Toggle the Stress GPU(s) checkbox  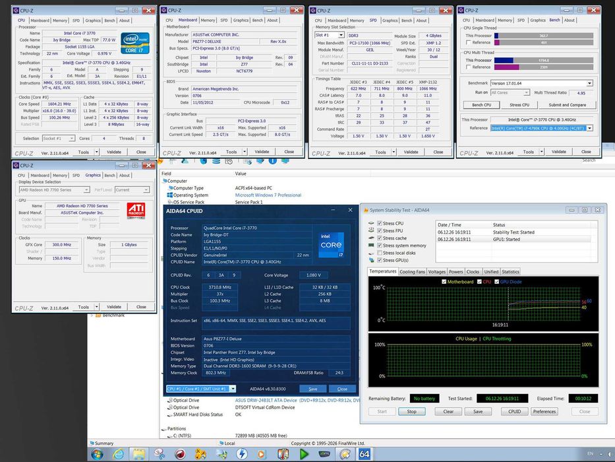point(379,260)
